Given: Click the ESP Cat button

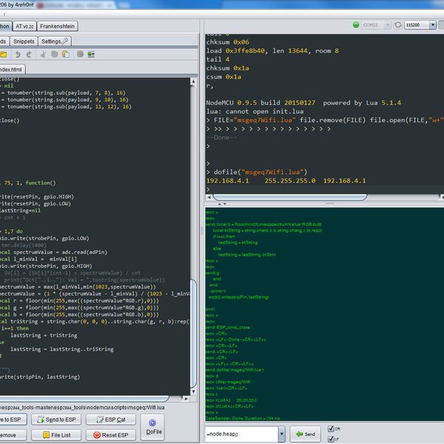Looking at the screenshot, I should click(x=111, y=420).
